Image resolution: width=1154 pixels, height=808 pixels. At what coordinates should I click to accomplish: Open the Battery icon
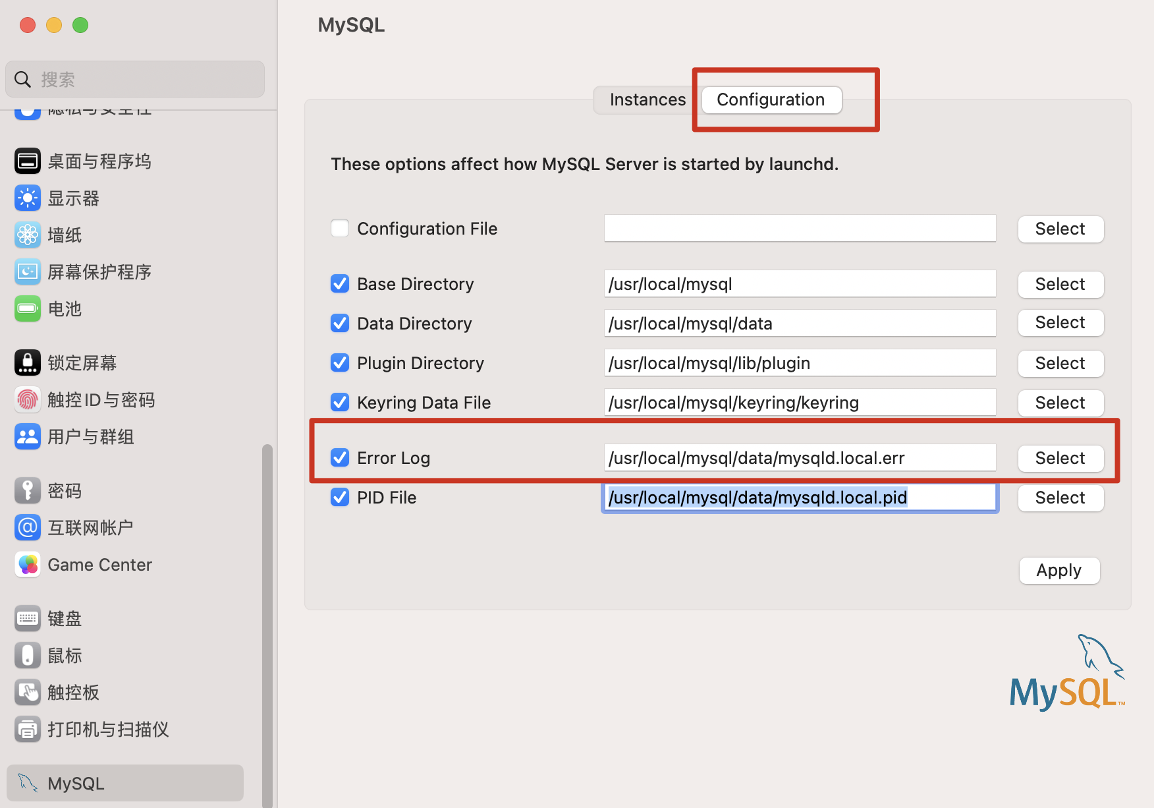tap(28, 309)
